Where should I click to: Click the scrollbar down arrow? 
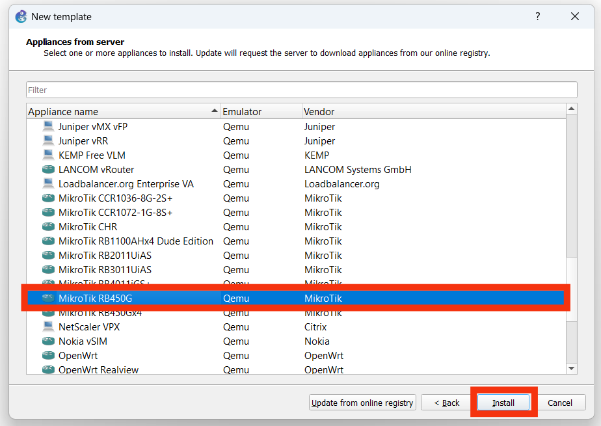(x=572, y=369)
